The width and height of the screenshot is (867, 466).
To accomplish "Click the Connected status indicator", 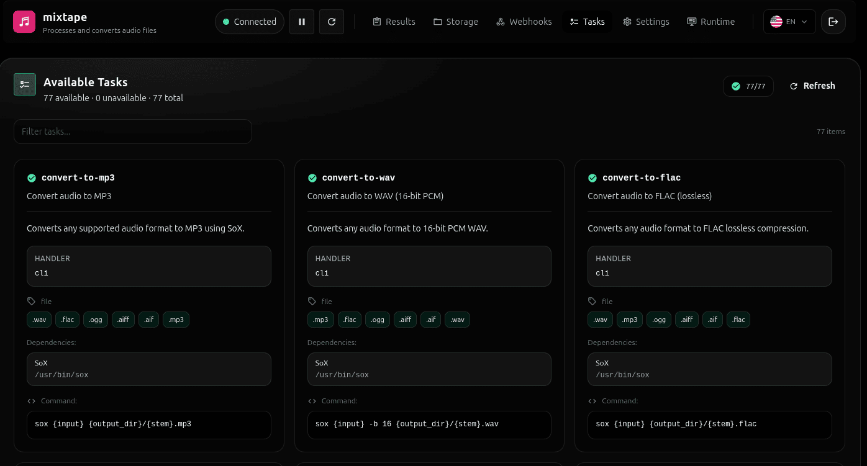I will [x=250, y=22].
